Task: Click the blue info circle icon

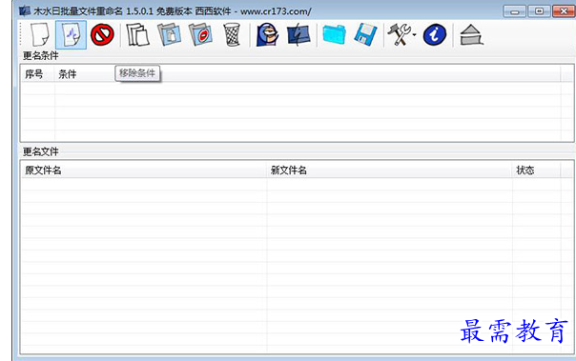Action: [x=435, y=35]
